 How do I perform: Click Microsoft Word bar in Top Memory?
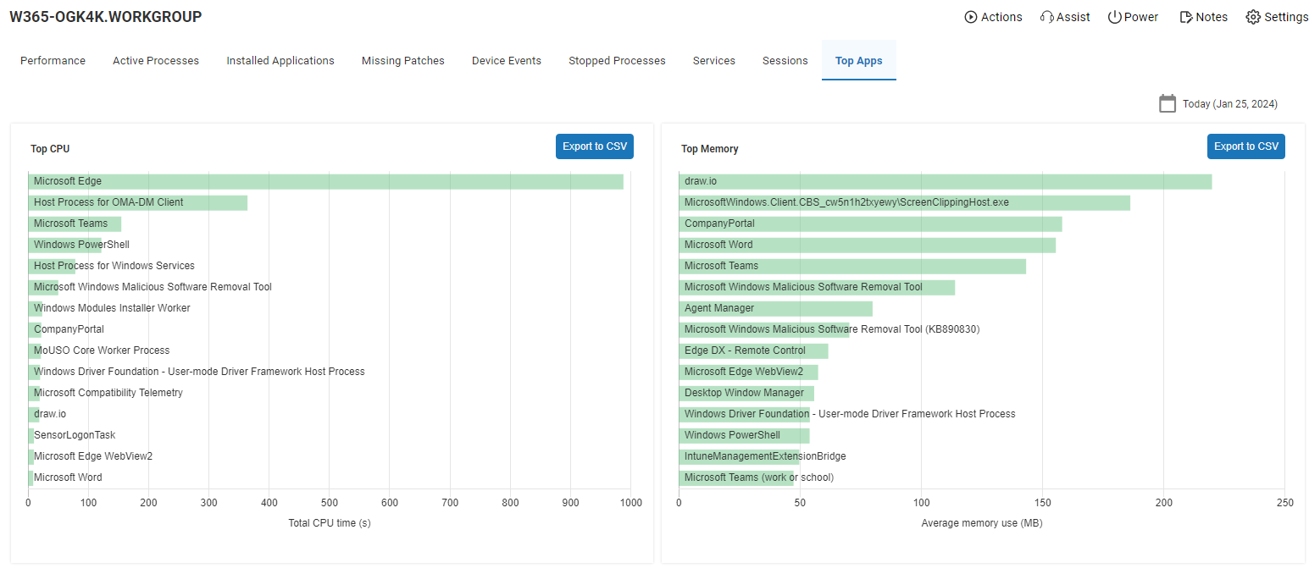868,245
